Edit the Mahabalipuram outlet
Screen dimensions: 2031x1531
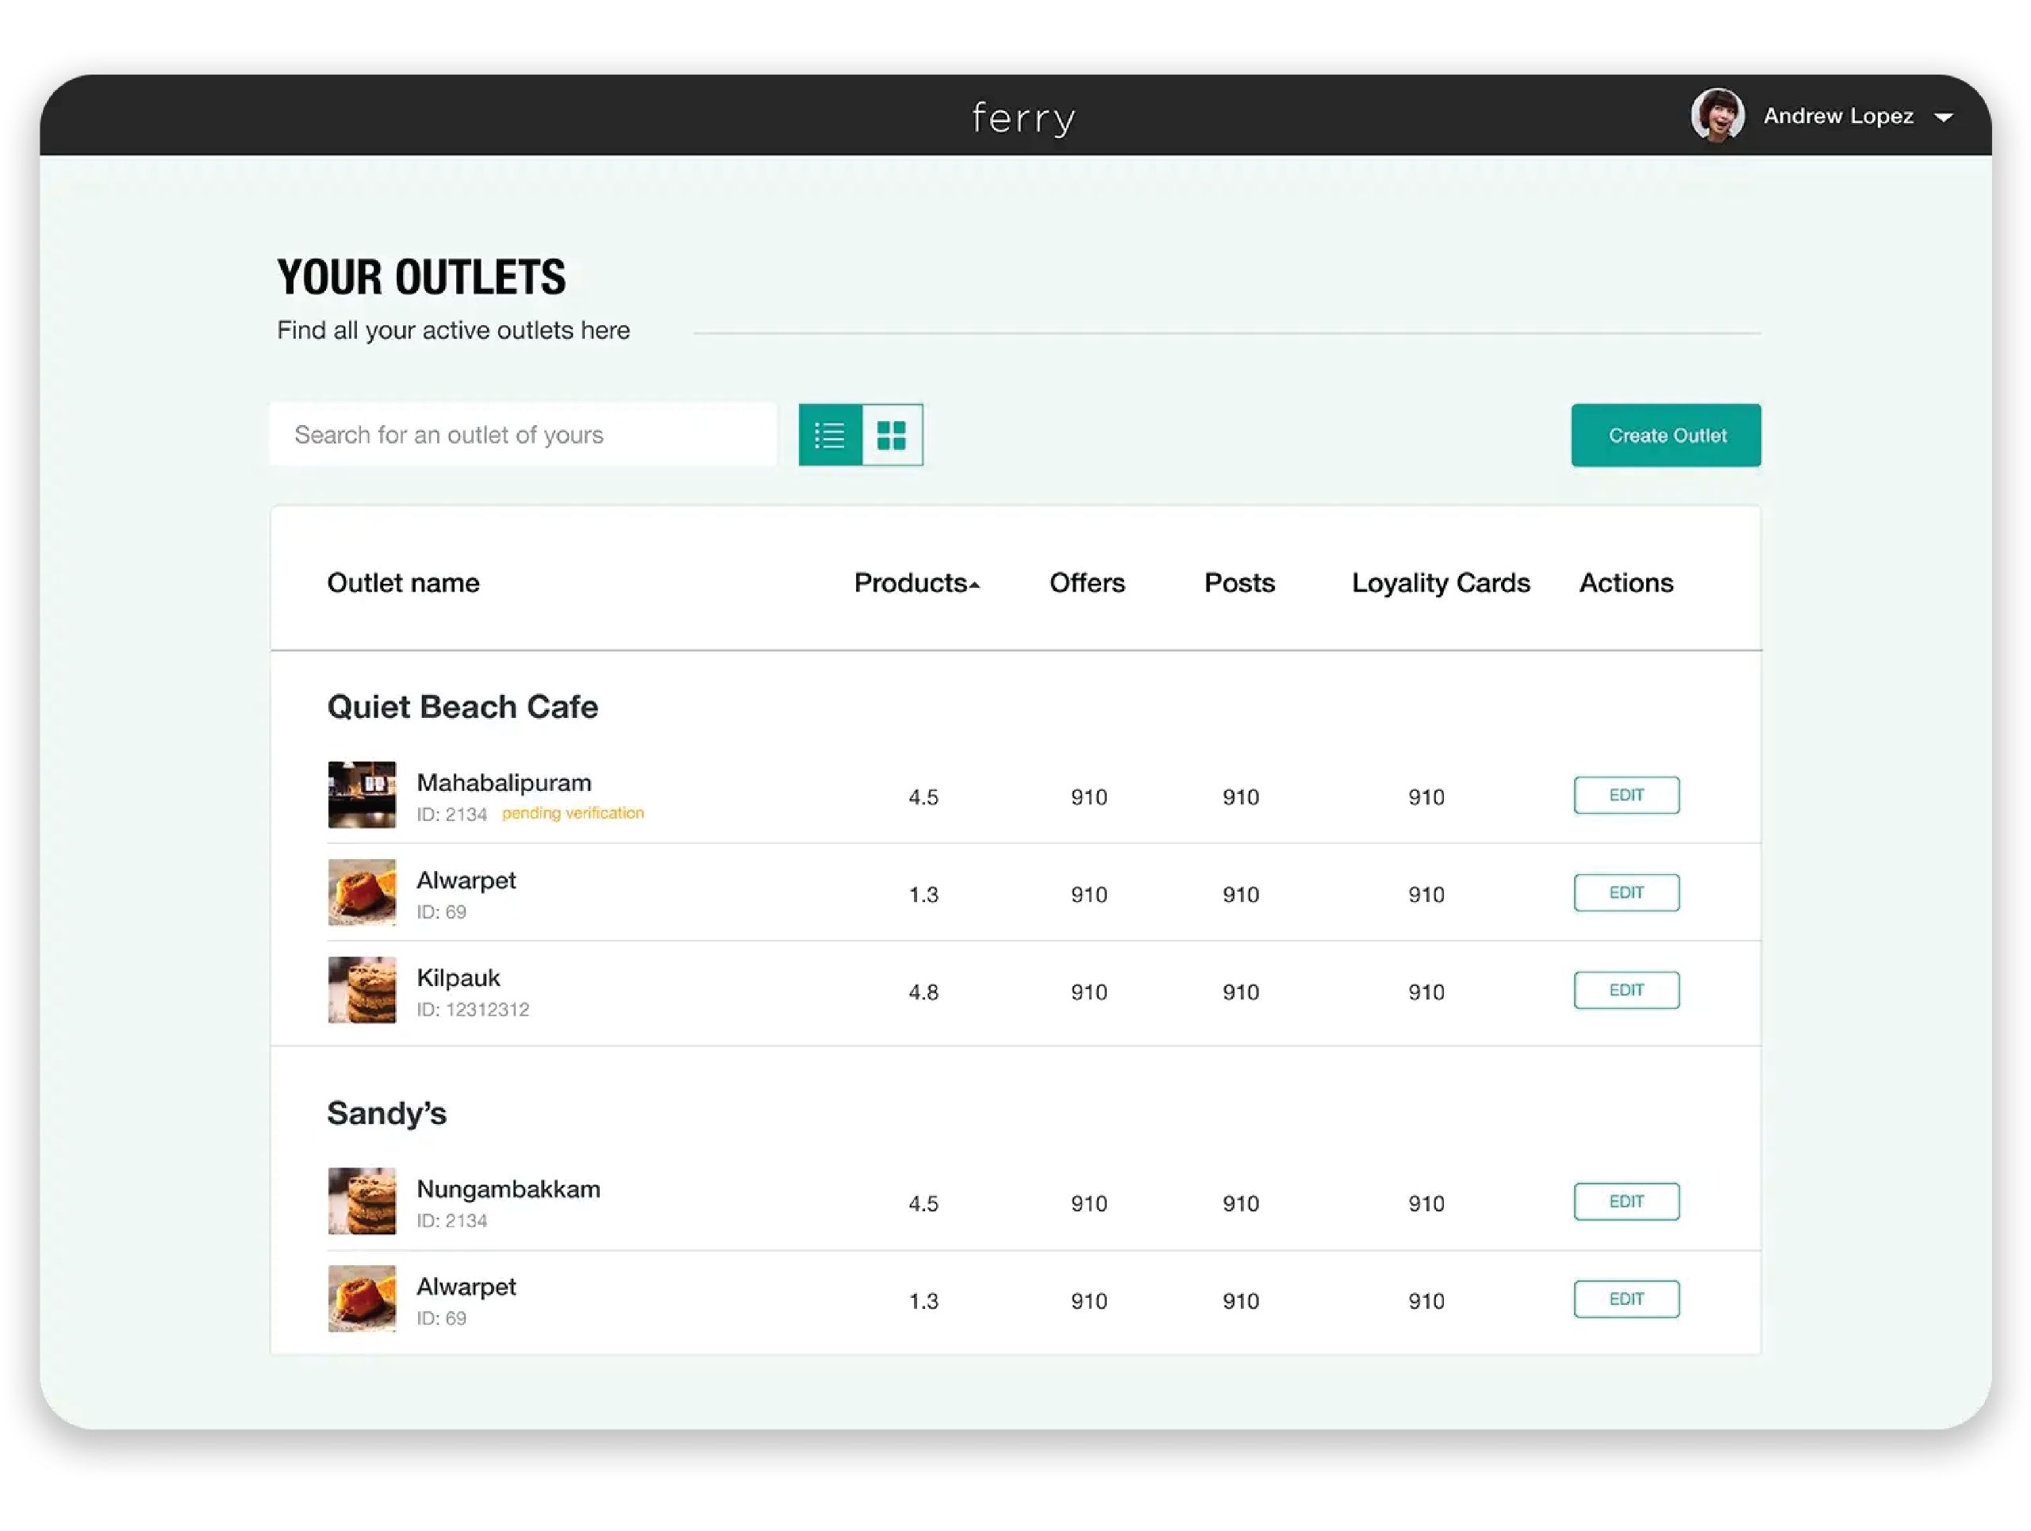[1625, 795]
